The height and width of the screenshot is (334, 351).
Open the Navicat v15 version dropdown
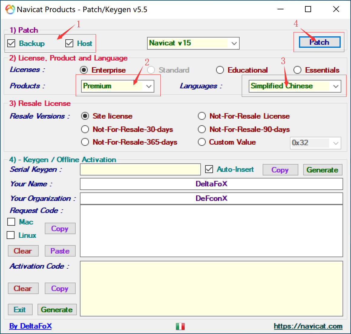[x=234, y=43]
